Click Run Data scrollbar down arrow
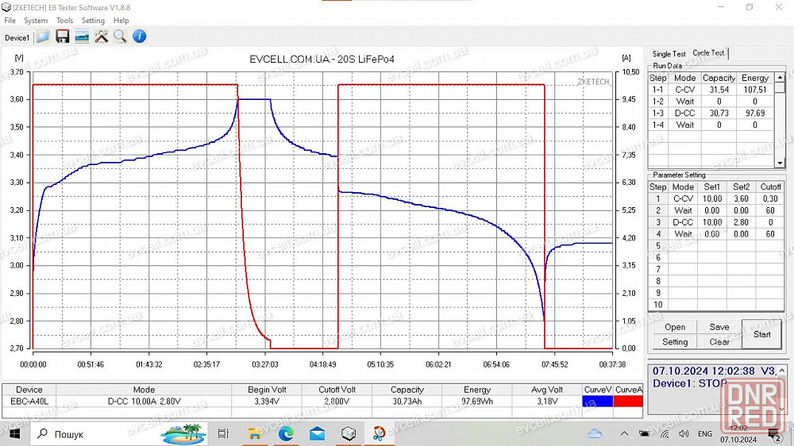 point(780,163)
